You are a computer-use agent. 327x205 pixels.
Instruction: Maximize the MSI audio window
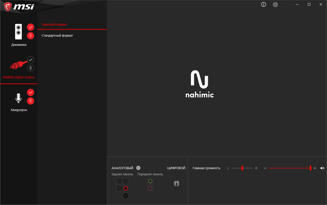tap(309, 4)
